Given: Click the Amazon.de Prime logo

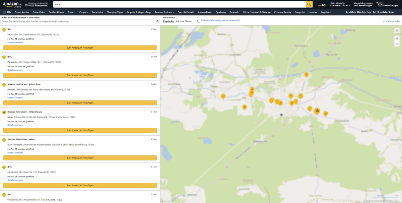Looking at the screenshot, I should (12, 4).
